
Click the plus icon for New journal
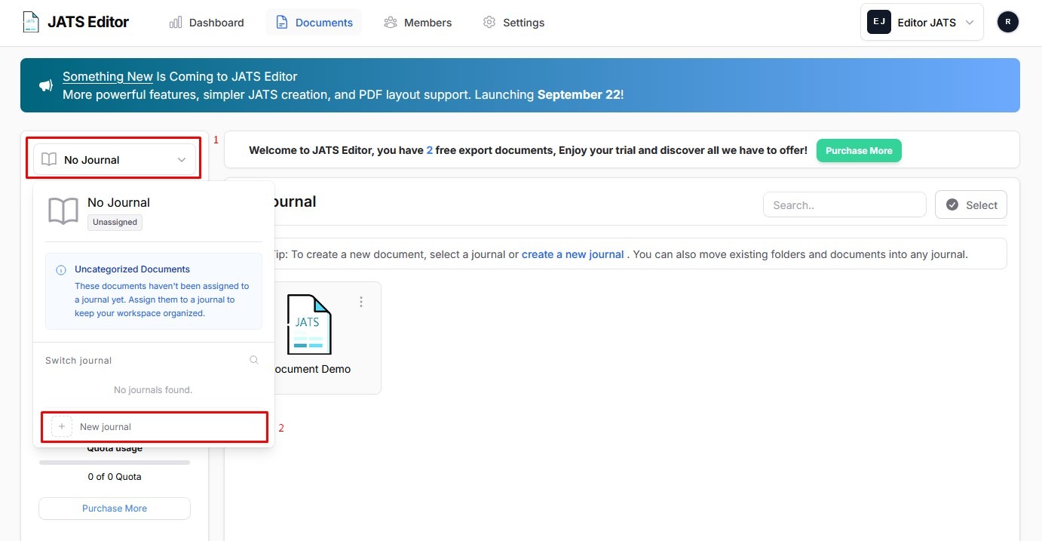62,426
